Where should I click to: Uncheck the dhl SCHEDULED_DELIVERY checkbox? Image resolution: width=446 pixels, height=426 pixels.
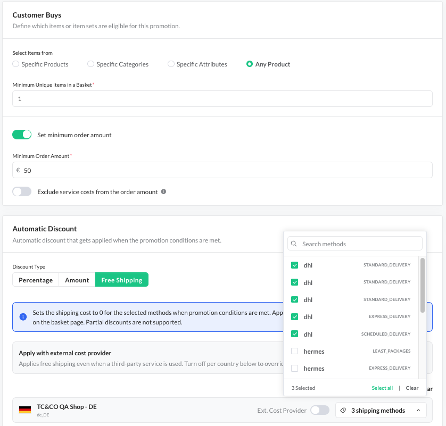tap(295, 334)
